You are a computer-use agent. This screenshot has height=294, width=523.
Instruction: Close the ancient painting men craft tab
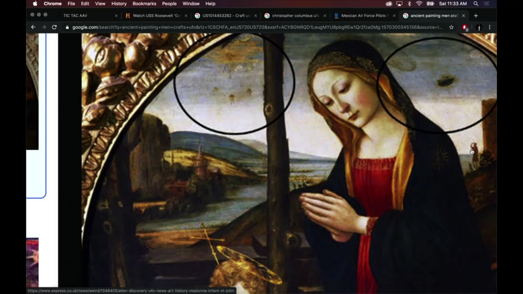[x=463, y=16]
